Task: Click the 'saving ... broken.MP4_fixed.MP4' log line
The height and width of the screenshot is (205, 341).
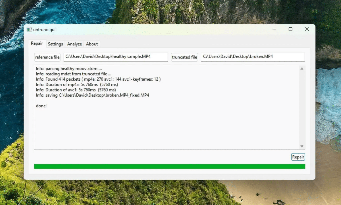Action: point(92,95)
